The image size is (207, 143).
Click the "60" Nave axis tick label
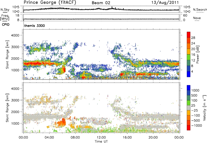pyautogui.click(x=185, y=15)
